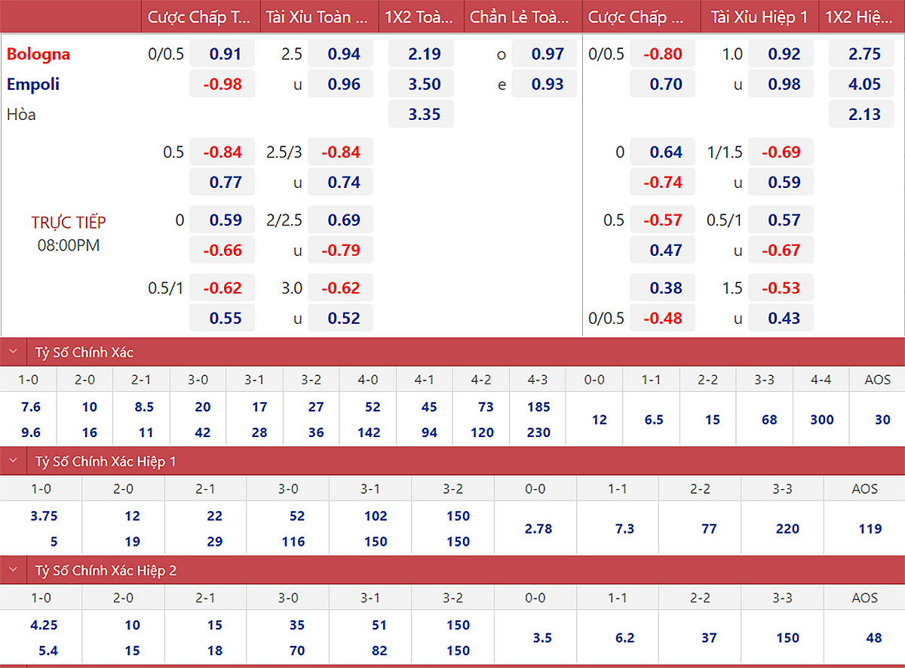The width and height of the screenshot is (905, 668).
Task: Collapse the Tỷ Số Chính Xác Hiệp 2 section
Action: (14, 571)
